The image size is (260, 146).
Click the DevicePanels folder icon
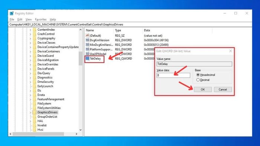pos(35,69)
